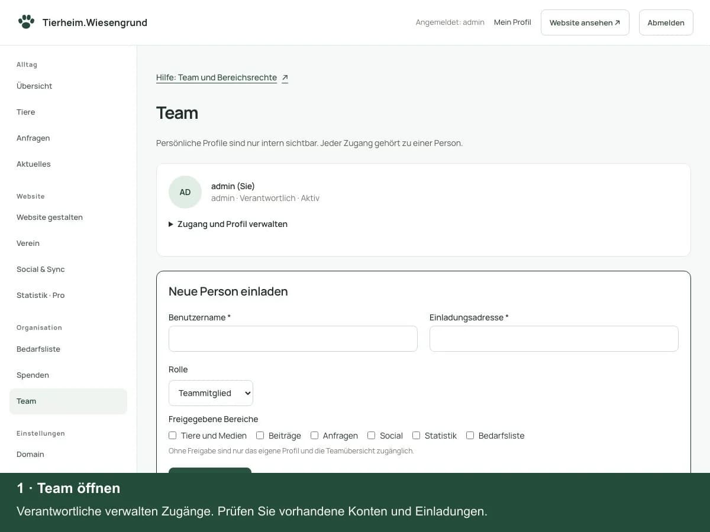
Task: Click into the Einladungsadresse field
Action: (554, 339)
